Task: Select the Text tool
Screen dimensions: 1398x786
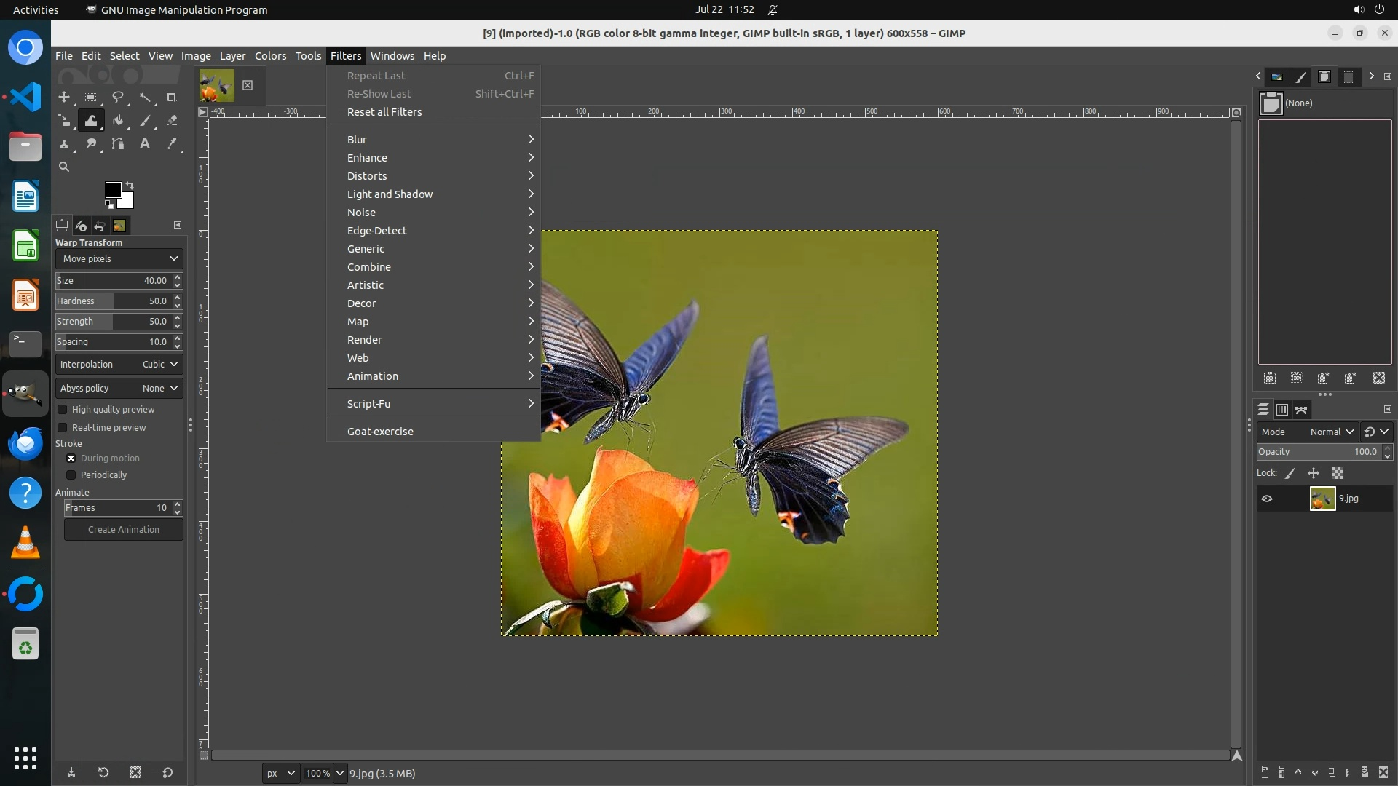Action: (x=145, y=144)
